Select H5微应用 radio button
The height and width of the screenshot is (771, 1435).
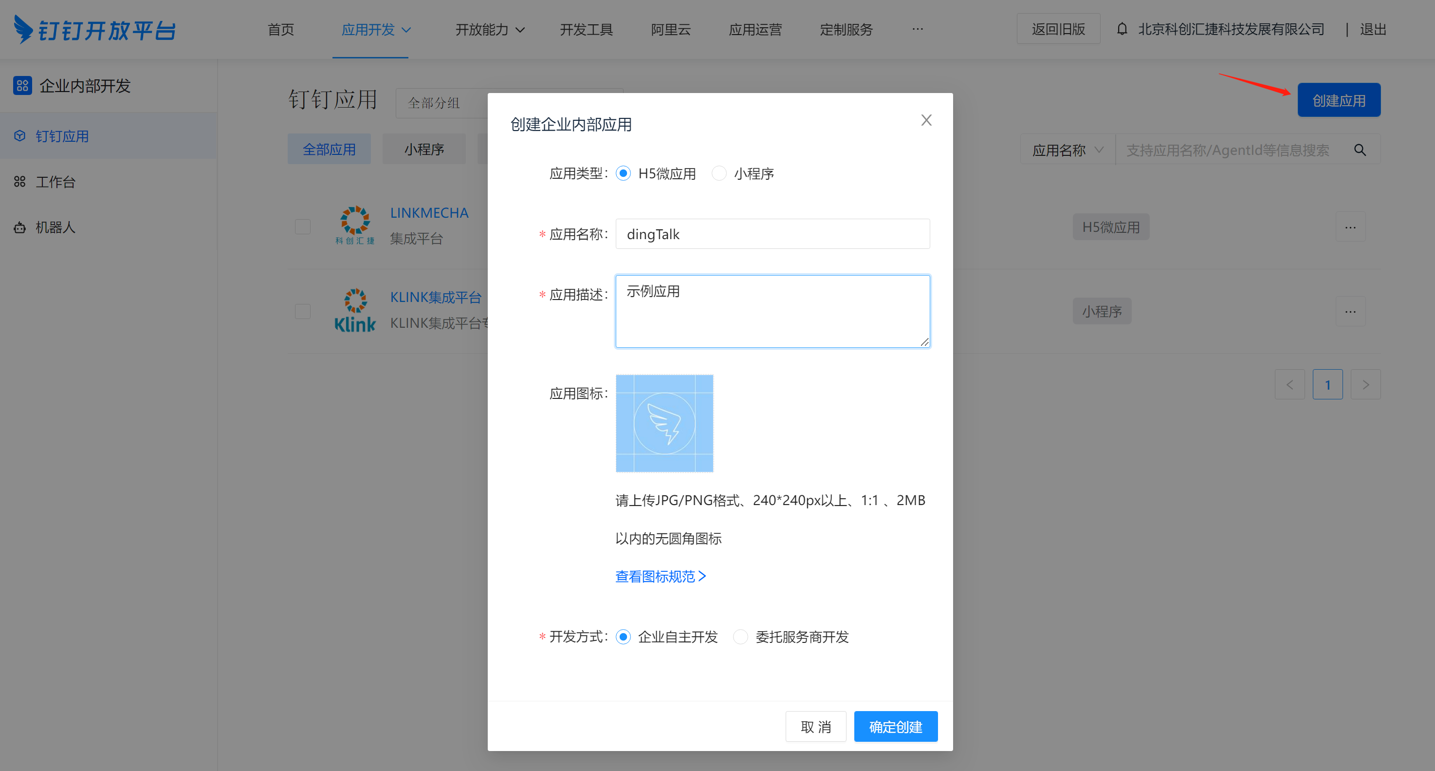tap(624, 173)
